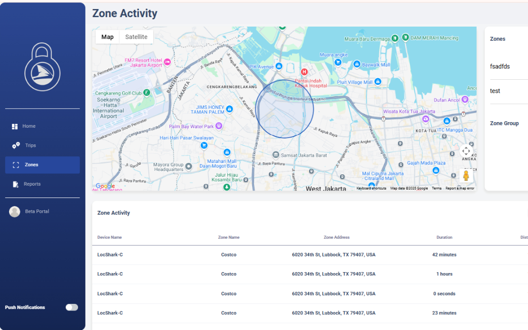Click Matahari Mall Daan Mogot marker

click(x=227, y=152)
